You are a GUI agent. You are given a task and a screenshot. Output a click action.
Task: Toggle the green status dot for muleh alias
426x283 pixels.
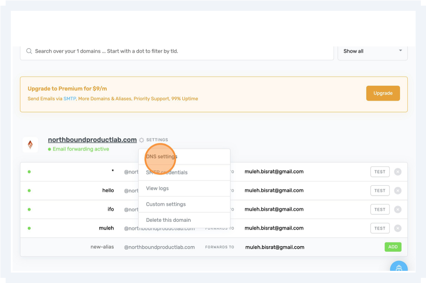click(29, 228)
